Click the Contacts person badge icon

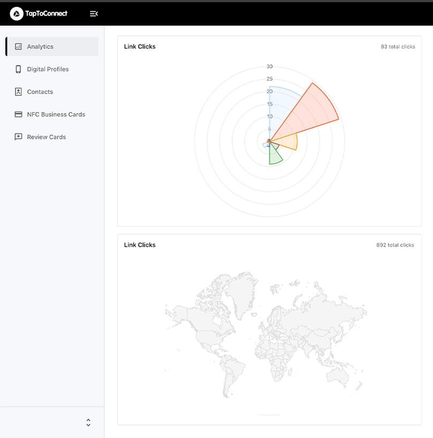tap(19, 92)
